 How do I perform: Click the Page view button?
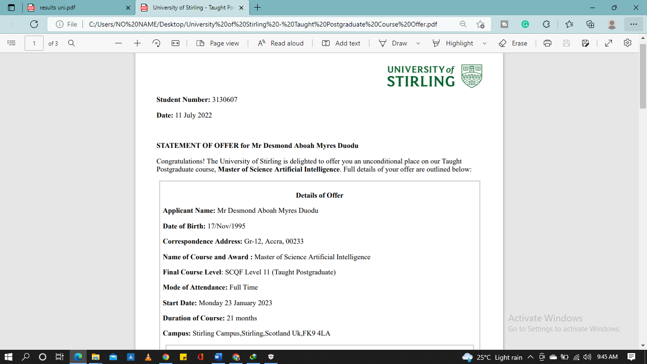pos(218,43)
